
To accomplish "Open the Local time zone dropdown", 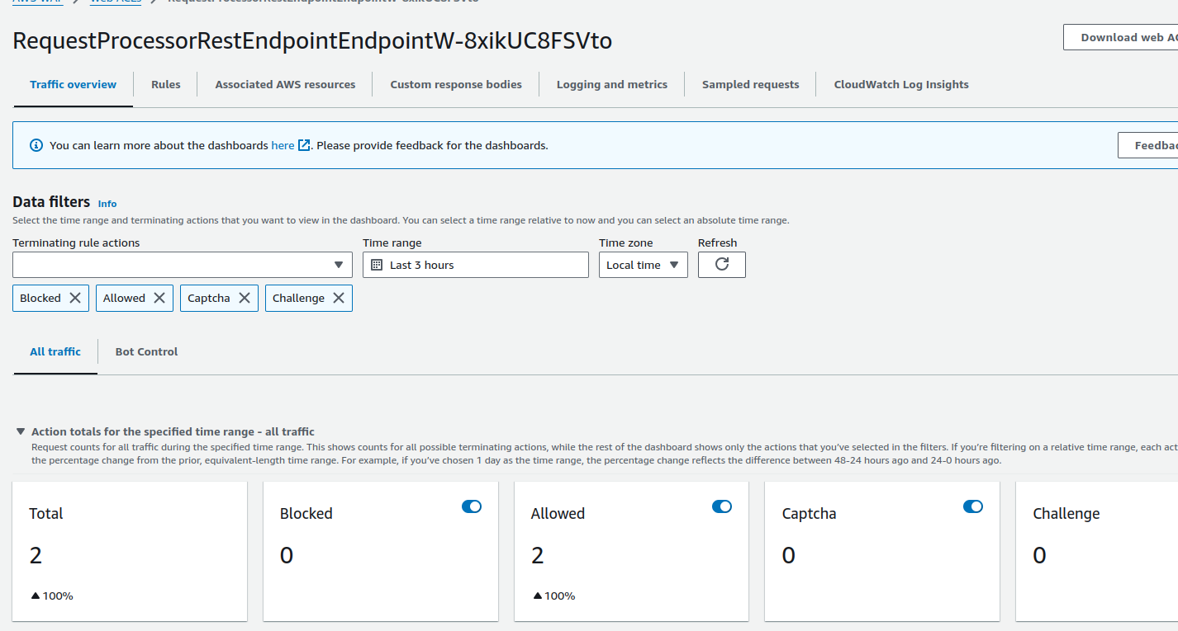I will click(643, 265).
